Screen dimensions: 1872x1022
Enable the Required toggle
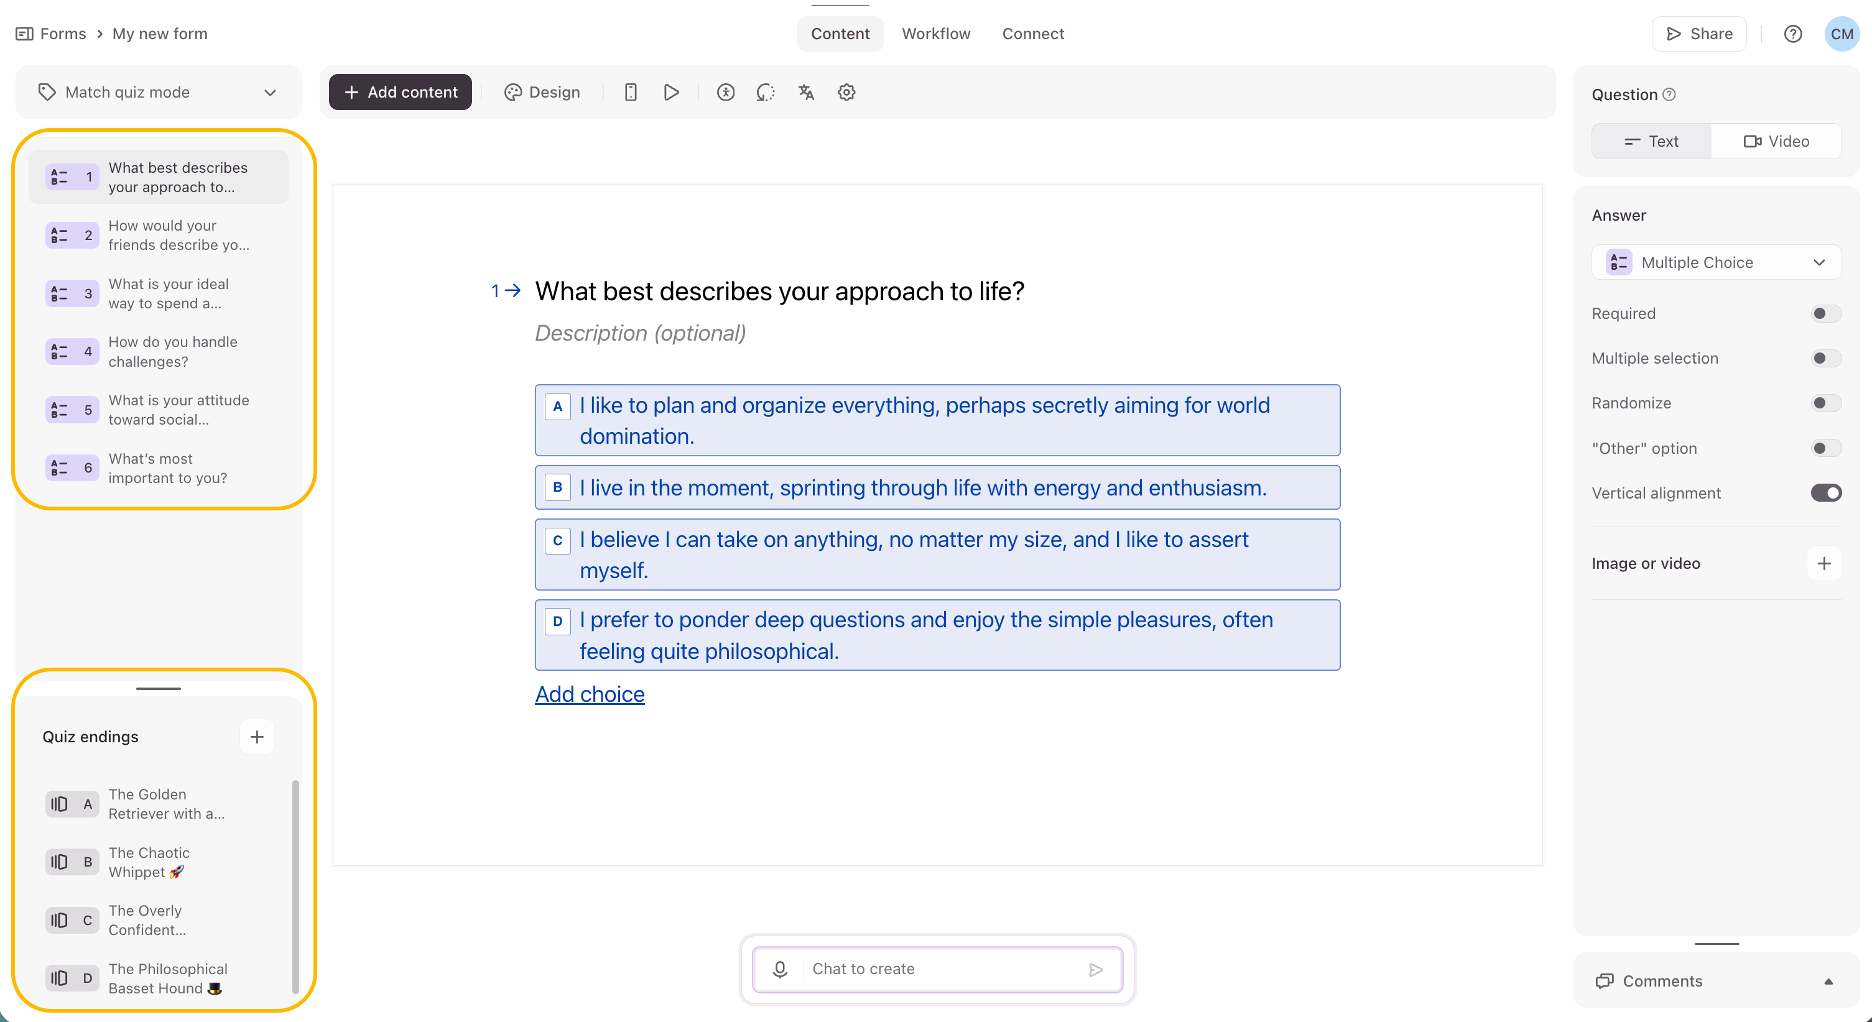point(1825,314)
